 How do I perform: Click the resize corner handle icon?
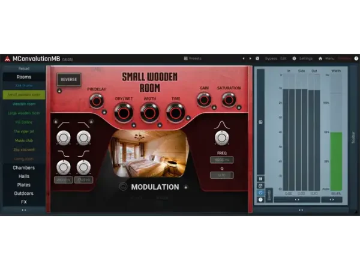356,212
